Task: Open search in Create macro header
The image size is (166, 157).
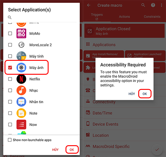Action: [143, 5]
